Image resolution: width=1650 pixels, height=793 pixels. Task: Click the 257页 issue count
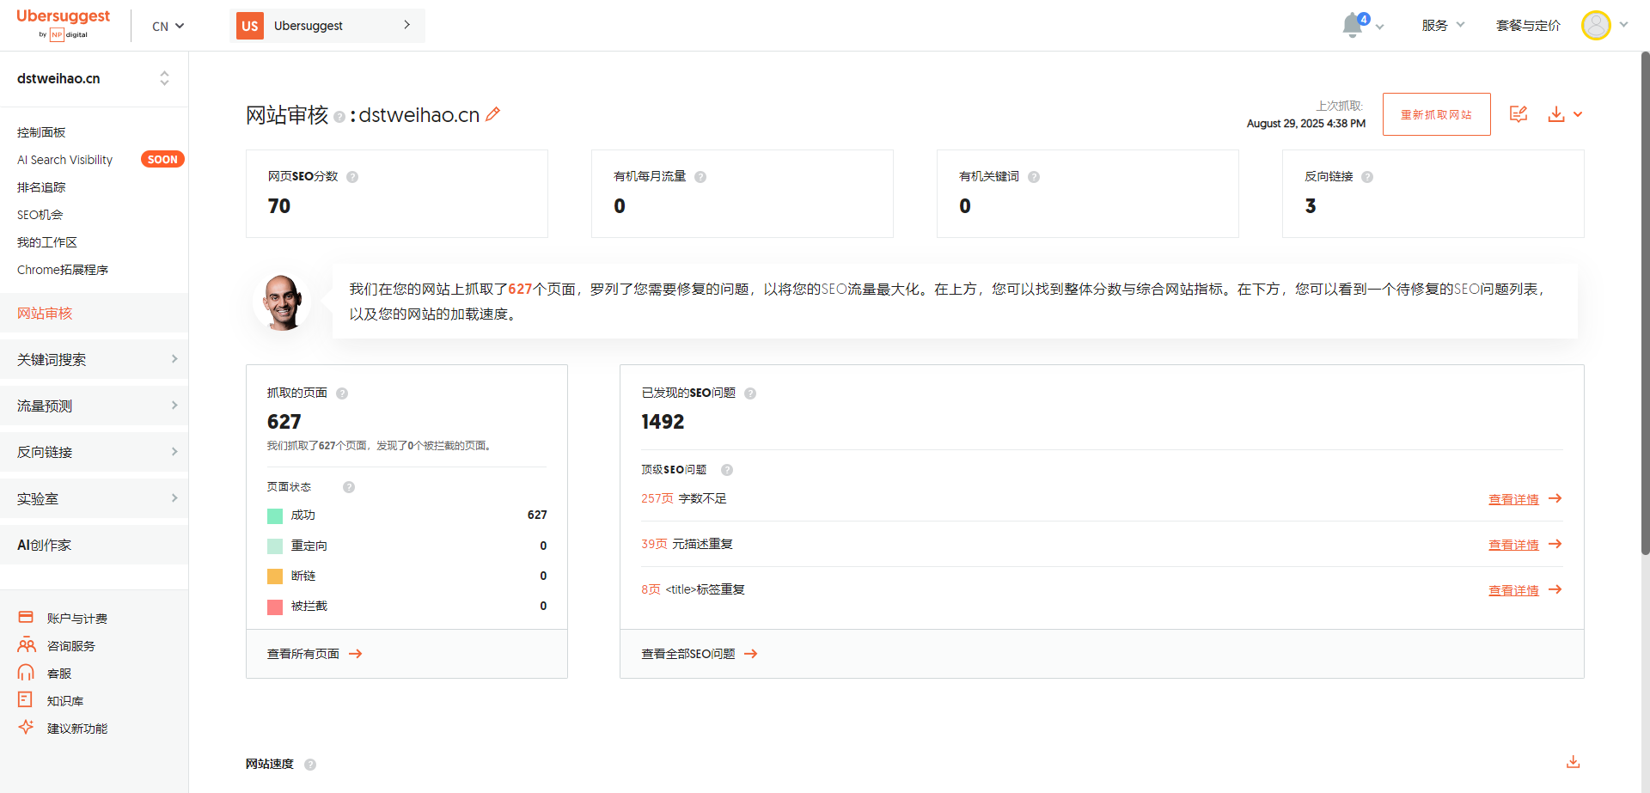point(657,498)
